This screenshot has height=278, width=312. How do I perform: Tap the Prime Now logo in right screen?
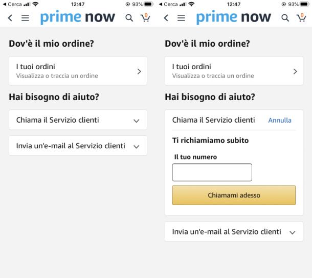click(233, 17)
